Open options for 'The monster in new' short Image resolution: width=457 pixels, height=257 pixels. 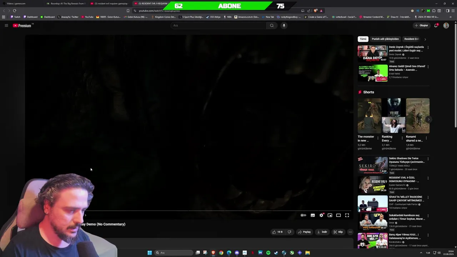[x=378, y=138]
